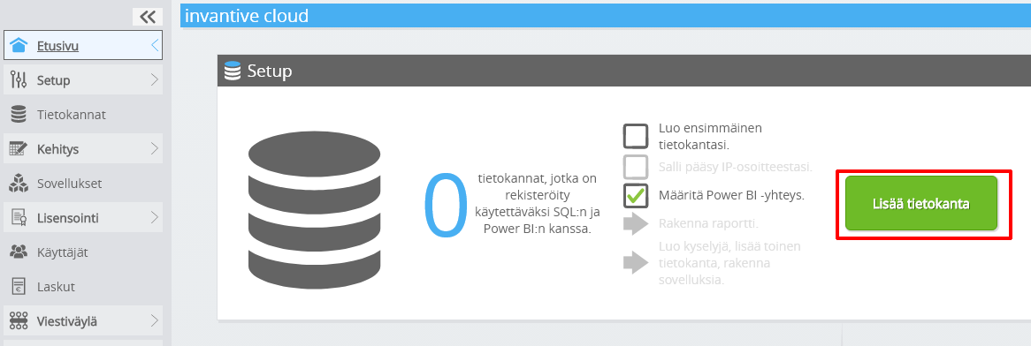Check 'Luo ensimmäinen tietokantasi' checkbox

636,136
